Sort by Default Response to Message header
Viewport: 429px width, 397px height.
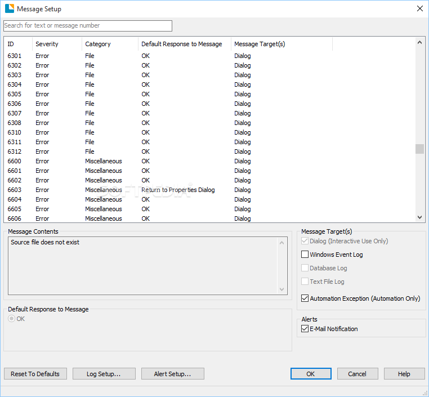(185, 44)
